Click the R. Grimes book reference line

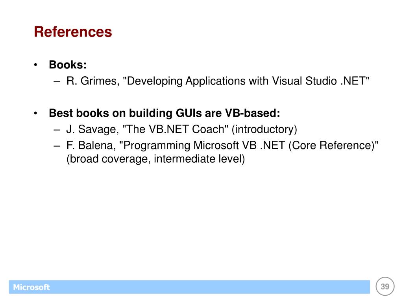(x=218, y=81)
